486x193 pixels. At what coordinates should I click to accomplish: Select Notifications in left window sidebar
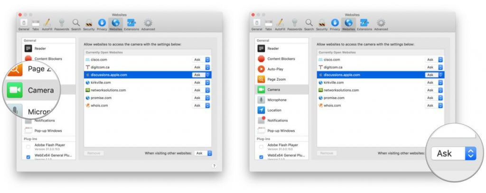click(49, 120)
